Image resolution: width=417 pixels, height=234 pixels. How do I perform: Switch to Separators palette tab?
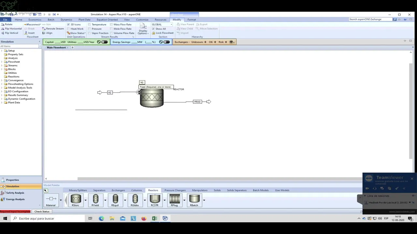(99, 190)
